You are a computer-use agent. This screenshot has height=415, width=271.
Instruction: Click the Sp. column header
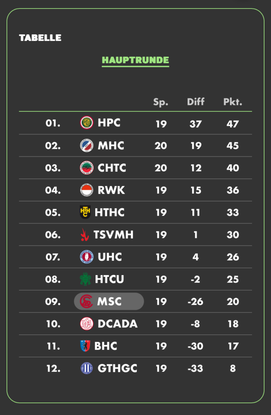pyautogui.click(x=161, y=102)
